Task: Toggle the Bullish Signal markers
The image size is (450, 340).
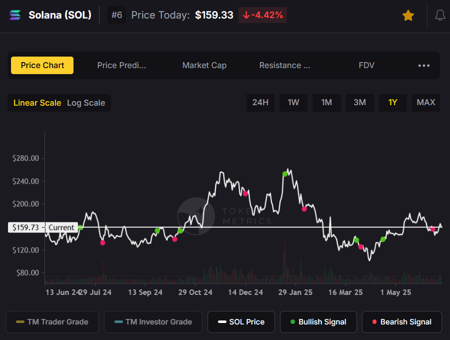Action: click(318, 322)
